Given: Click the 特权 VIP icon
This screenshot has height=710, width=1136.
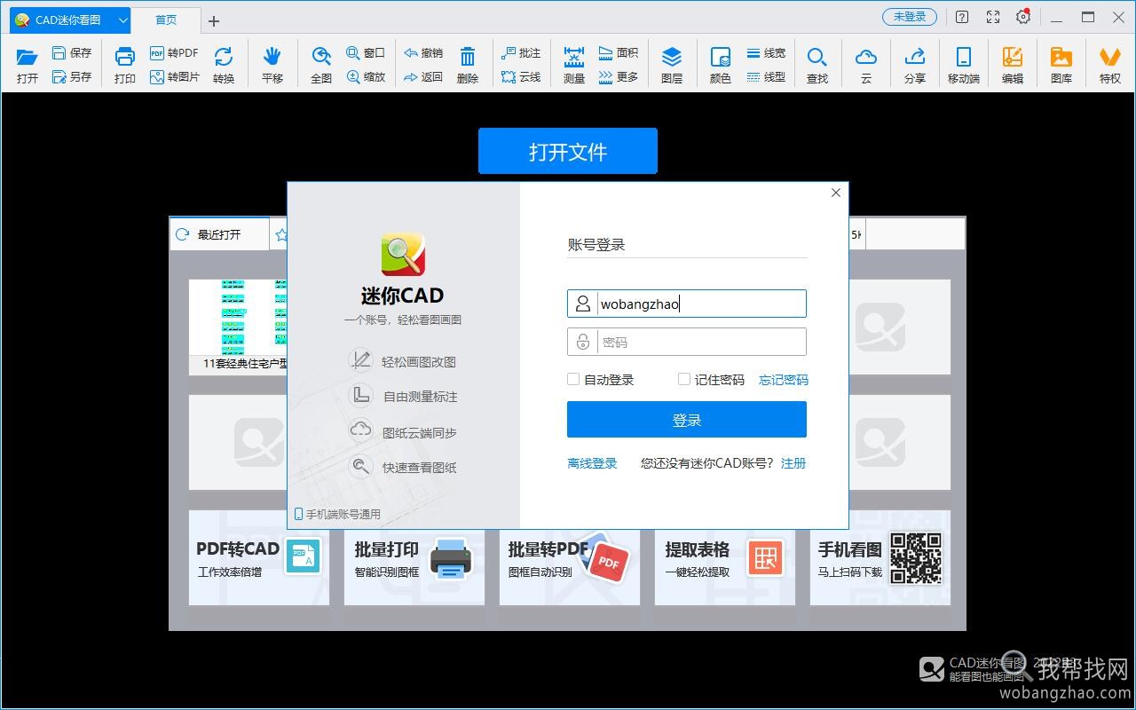Looking at the screenshot, I should click(x=1110, y=57).
